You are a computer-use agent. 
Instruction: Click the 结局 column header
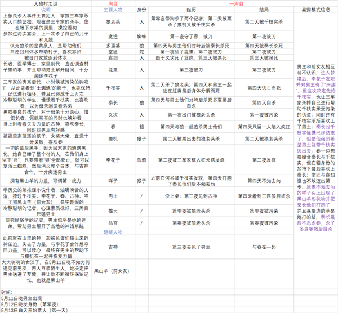[x=261, y=10]
